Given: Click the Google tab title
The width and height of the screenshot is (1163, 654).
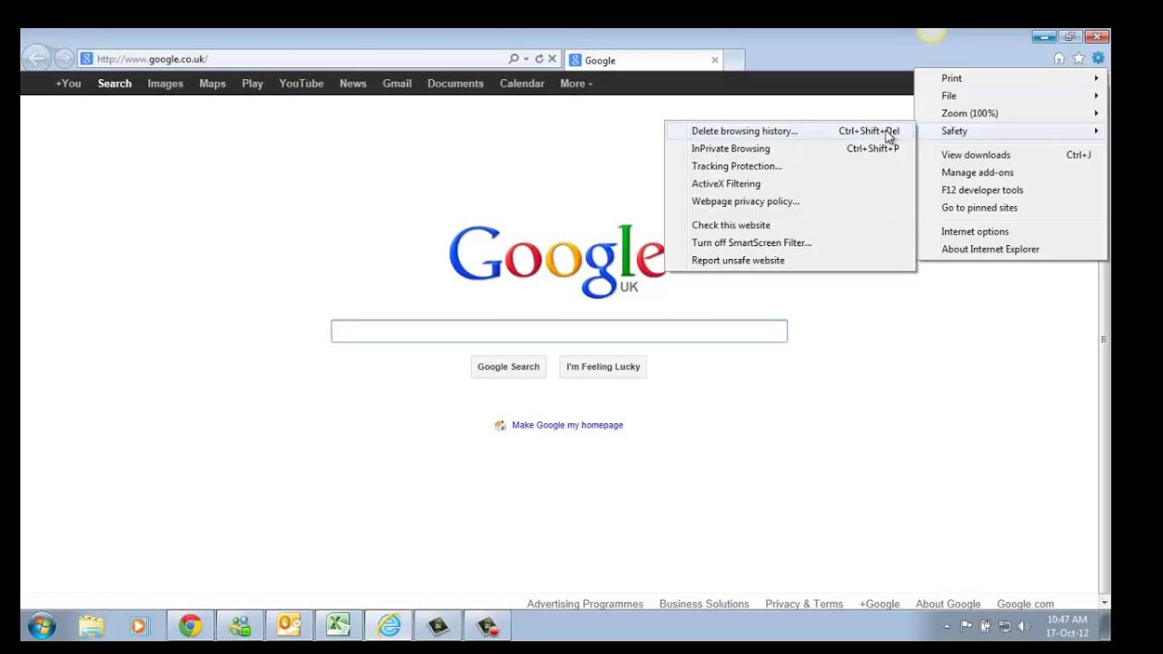Looking at the screenshot, I should [601, 60].
